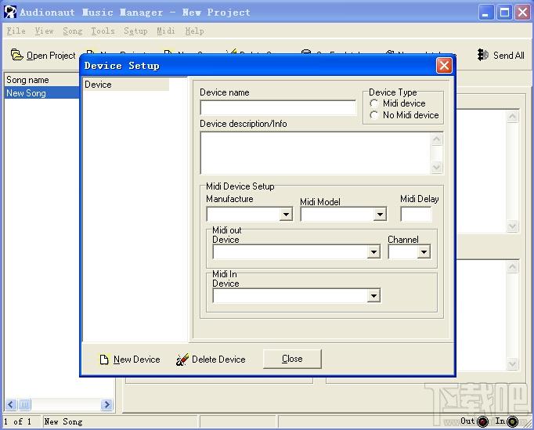Viewport: 534px width, 430px height.
Task: Open the Midi Model dropdown
Action: pos(380,215)
